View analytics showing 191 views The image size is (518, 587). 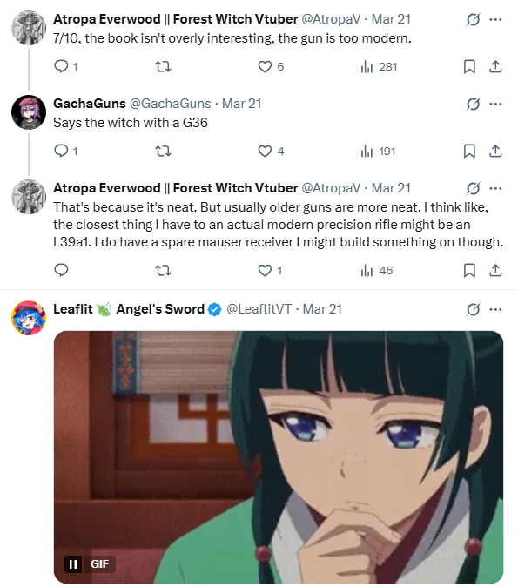click(x=378, y=152)
